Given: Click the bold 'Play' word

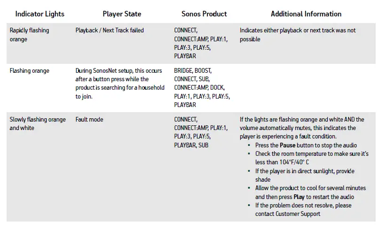Looking at the screenshot, I should point(299,197).
